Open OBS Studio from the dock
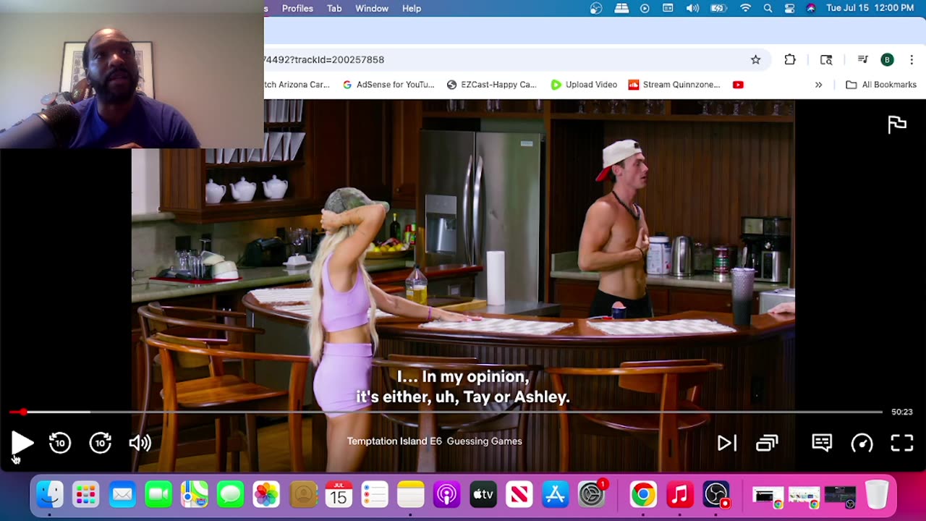Screen dimensions: 926x521 pos(715,495)
